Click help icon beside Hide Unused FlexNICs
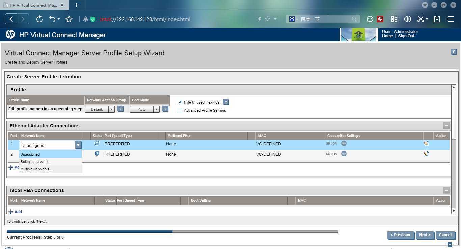Image resolution: width=461 pixels, height=249 pixels. (x=226, y=102)
